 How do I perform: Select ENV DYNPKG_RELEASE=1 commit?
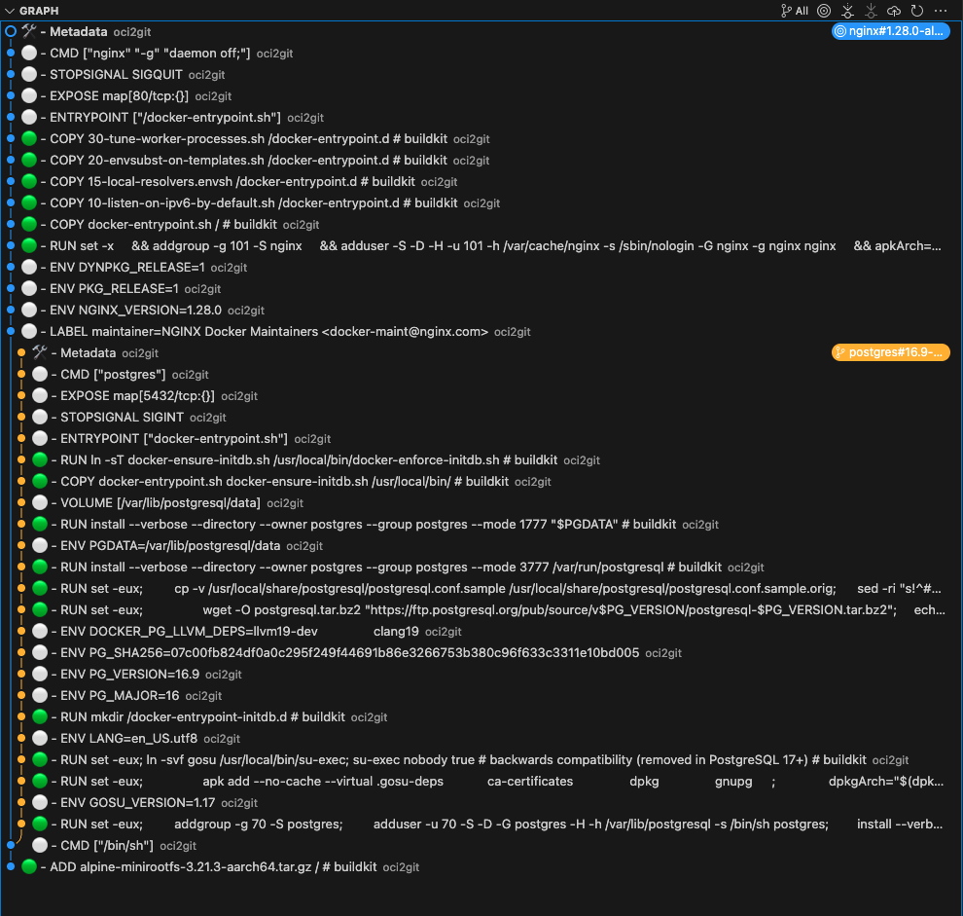481,268
